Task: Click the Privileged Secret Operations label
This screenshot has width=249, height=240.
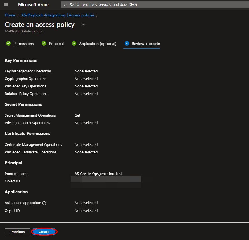Action: [27, 123]
